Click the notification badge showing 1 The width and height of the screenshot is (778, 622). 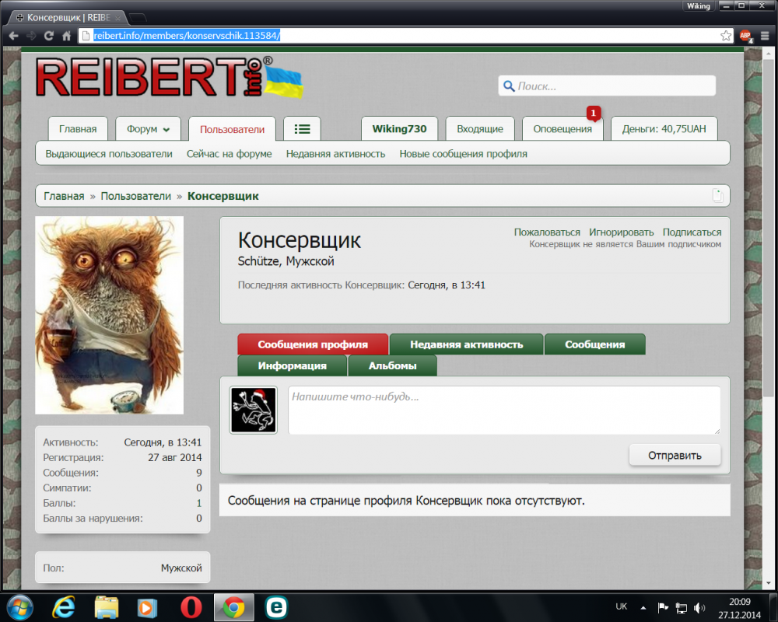594,113
